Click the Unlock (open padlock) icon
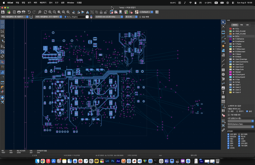 pos(106,12)
